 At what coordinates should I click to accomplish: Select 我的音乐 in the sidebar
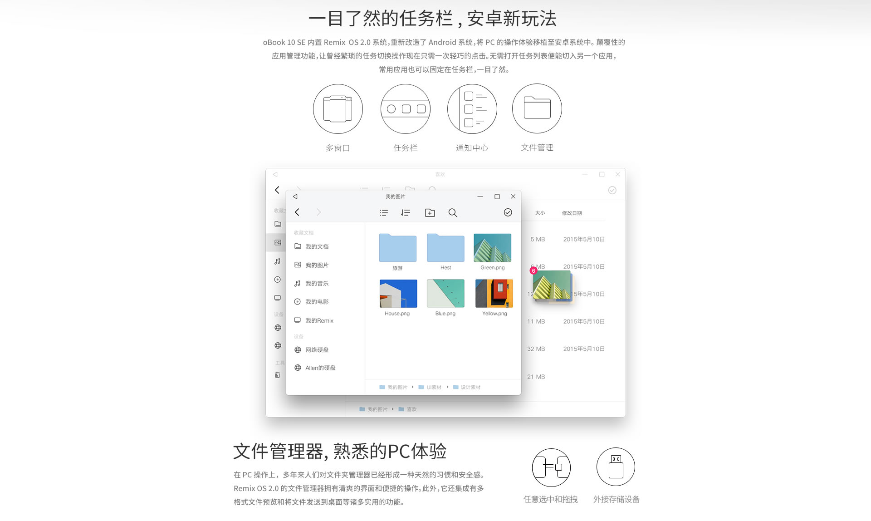[317, 283]
